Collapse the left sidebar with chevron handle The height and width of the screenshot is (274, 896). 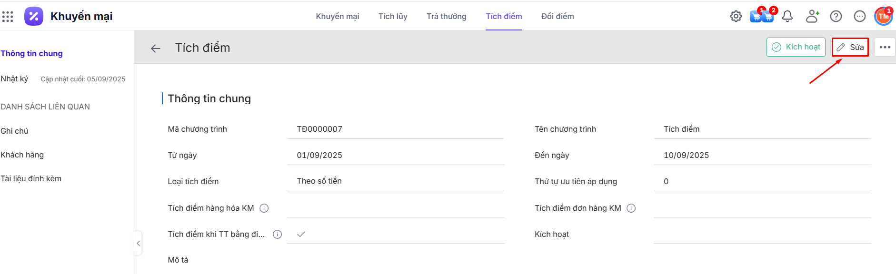point(139,244)
